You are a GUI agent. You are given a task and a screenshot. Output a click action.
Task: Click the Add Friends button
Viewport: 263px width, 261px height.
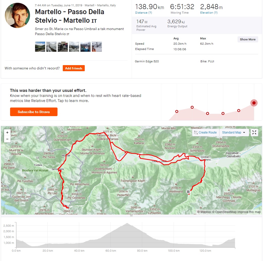[x=74, y=68]
